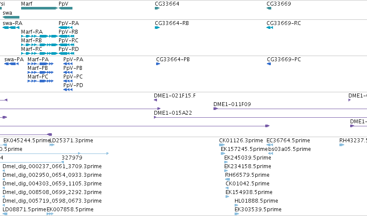
Task: Click the PpV-PC protein glyph
Action: click(x=68, y=81)
